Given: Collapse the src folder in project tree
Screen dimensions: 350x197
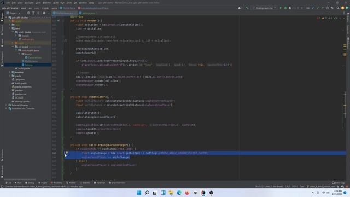Looking at the screenshot, I should coord(13,47).
